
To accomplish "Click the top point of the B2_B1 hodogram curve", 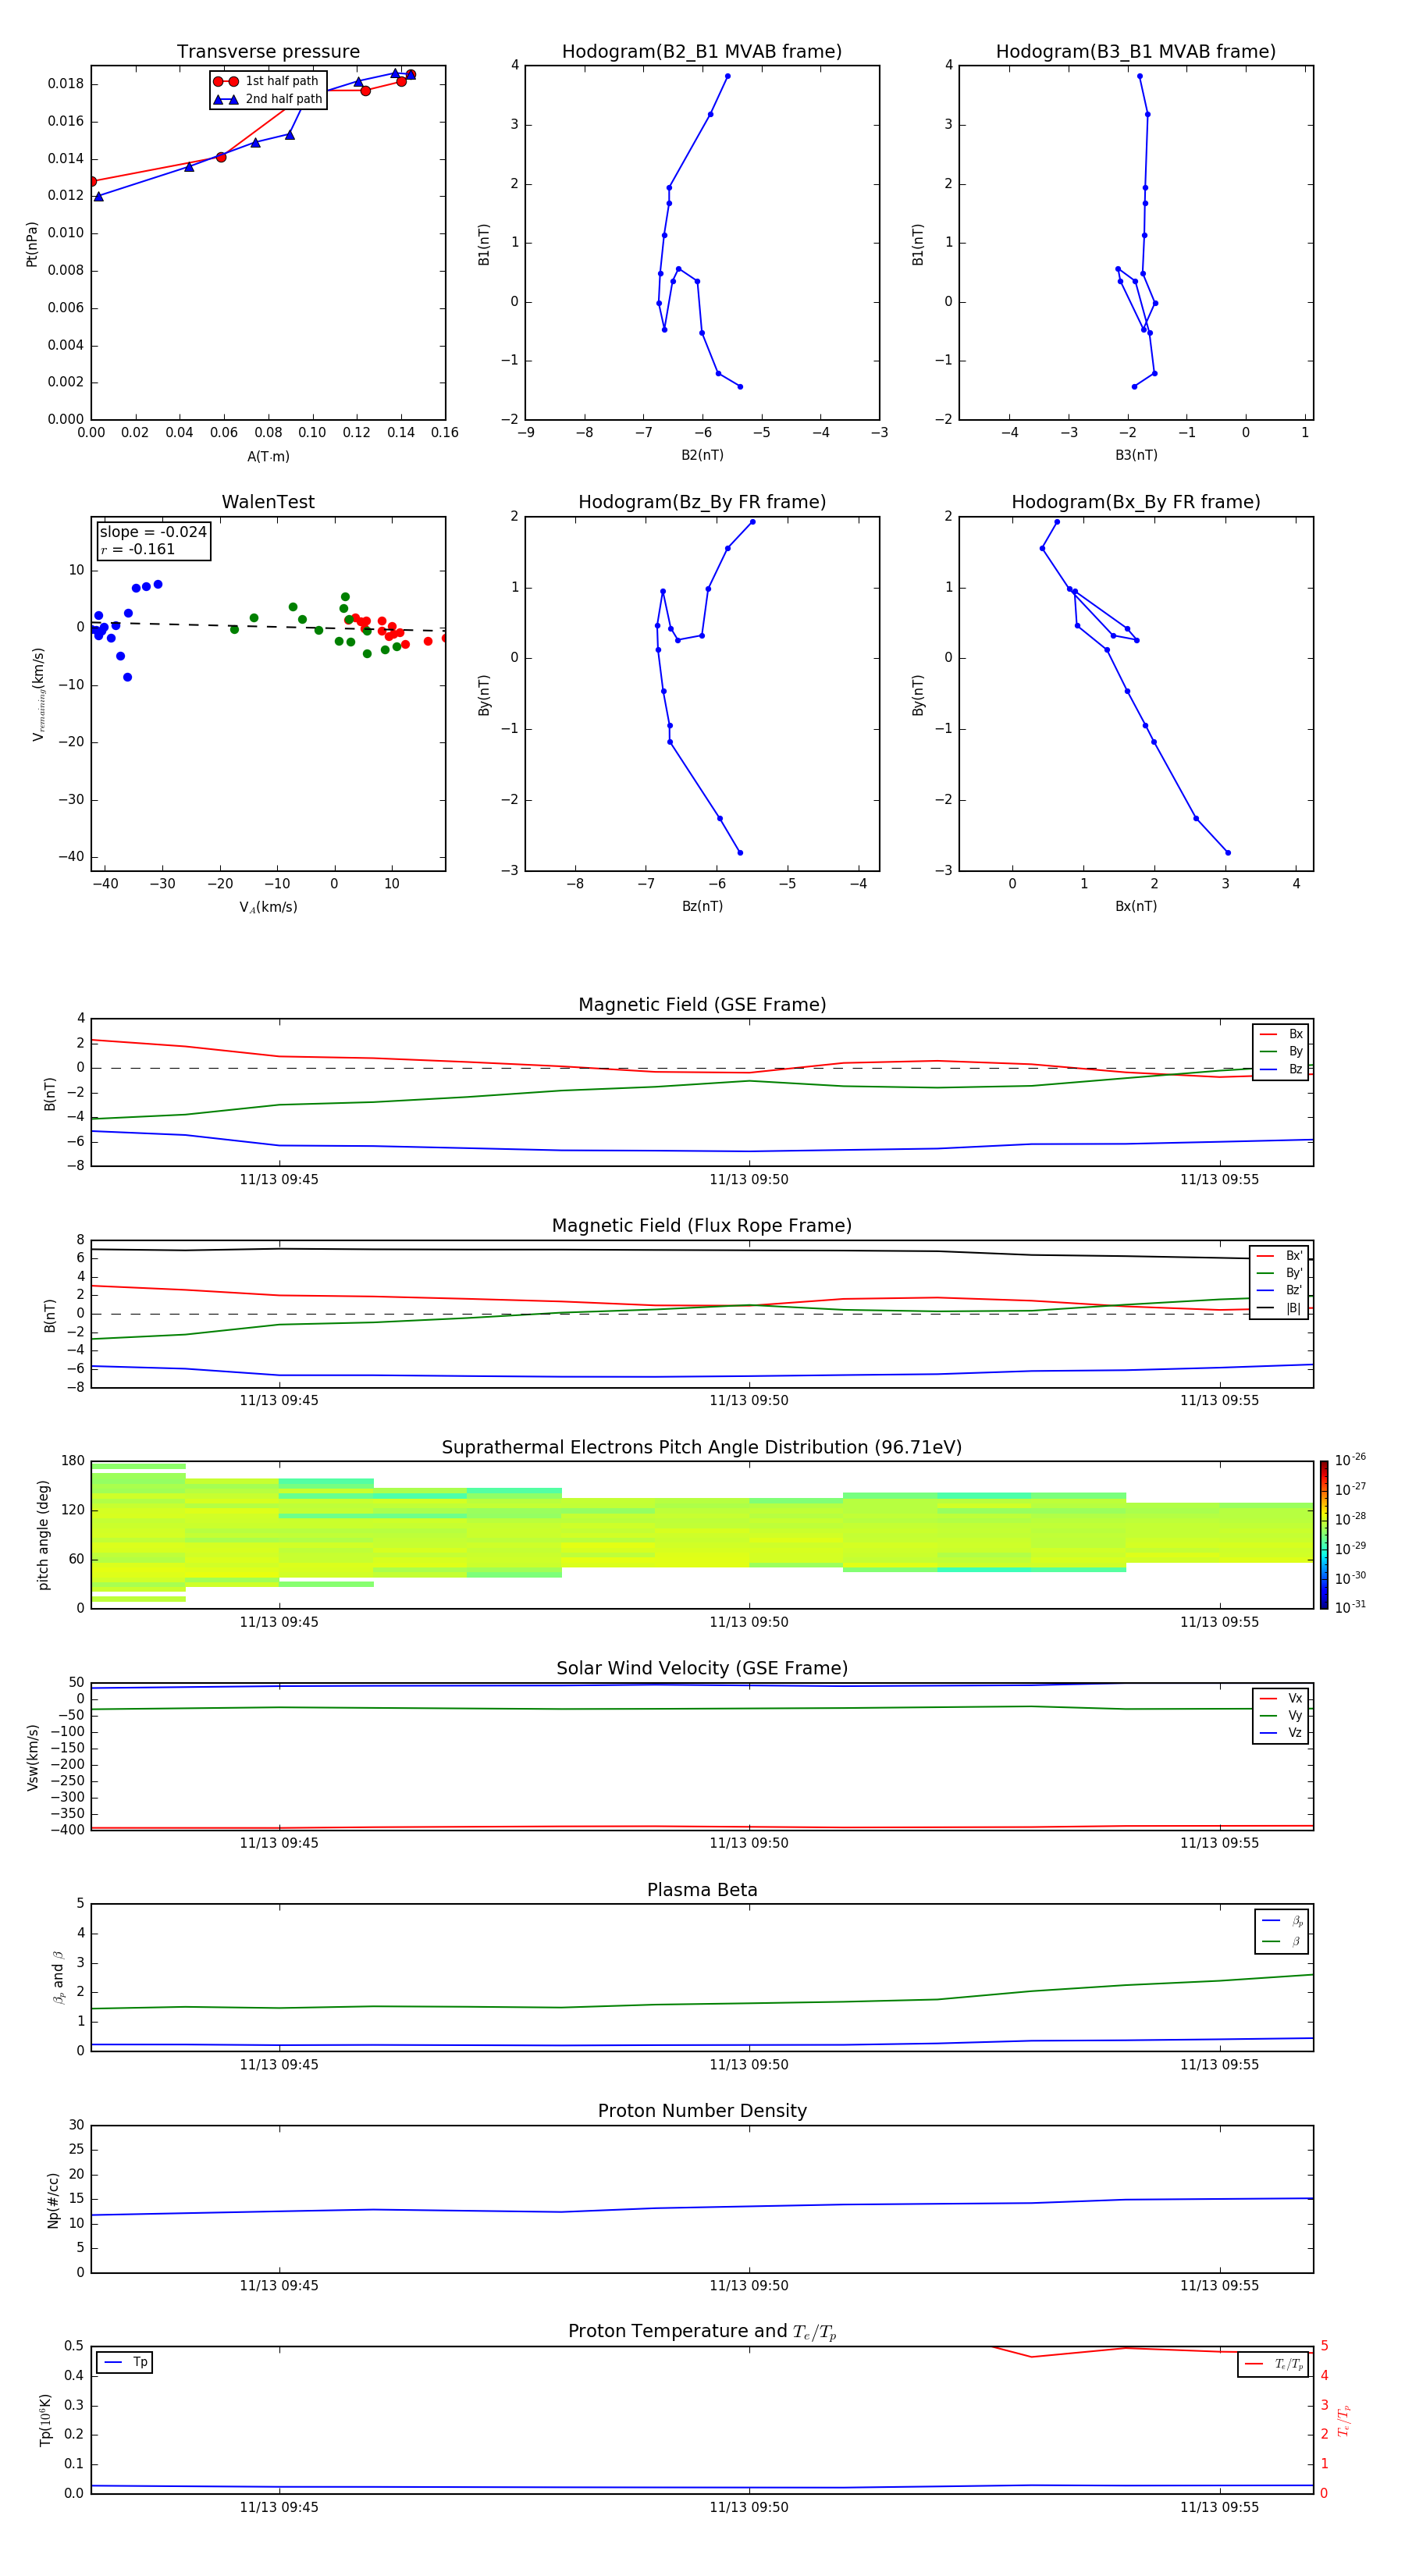I will pos(727,76).
